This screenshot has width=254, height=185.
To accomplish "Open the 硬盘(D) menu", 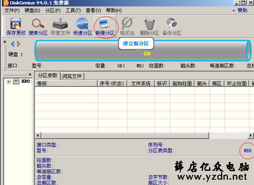I will point(32,11).
